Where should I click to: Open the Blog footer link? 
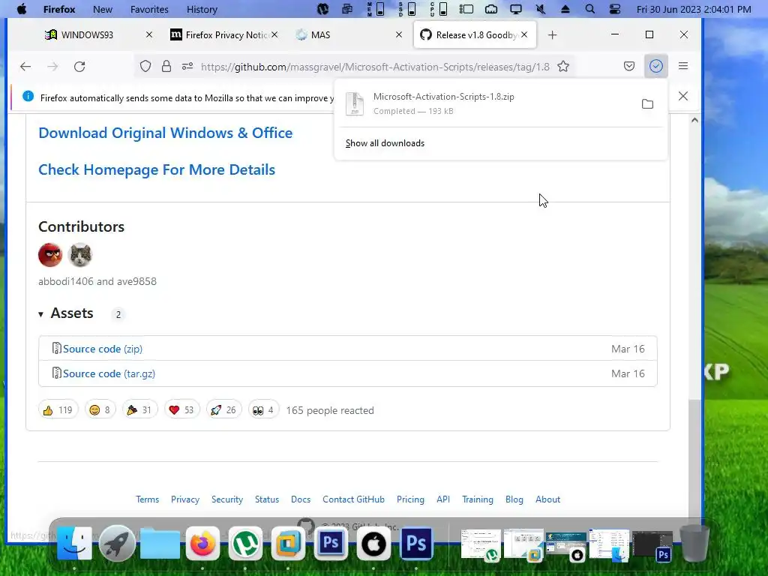click(514, 499)
